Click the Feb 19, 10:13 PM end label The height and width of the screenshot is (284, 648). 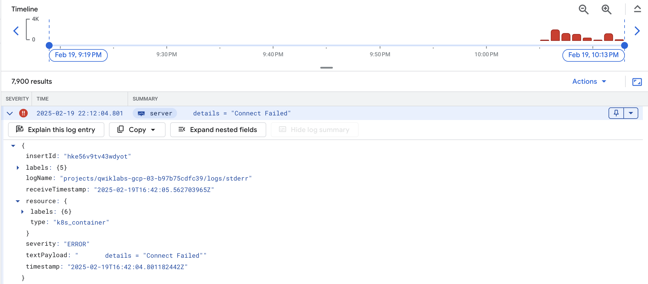593,55
